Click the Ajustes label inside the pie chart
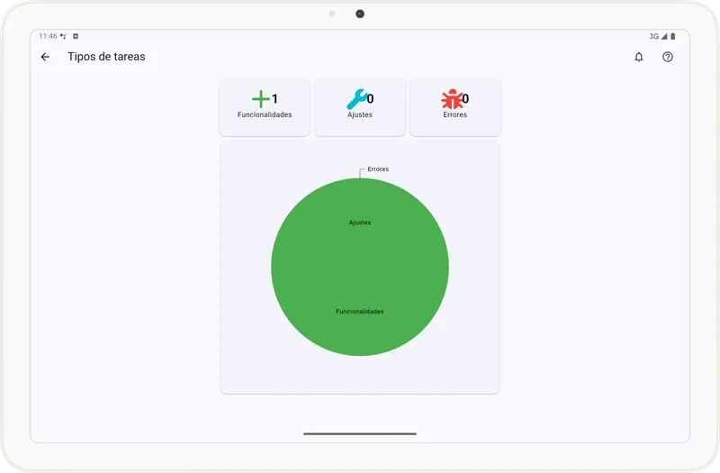 point(360,223)
